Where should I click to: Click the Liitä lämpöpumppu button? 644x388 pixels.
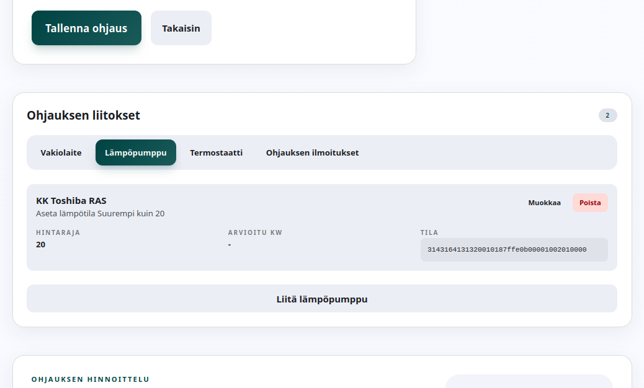coord(322,299)
